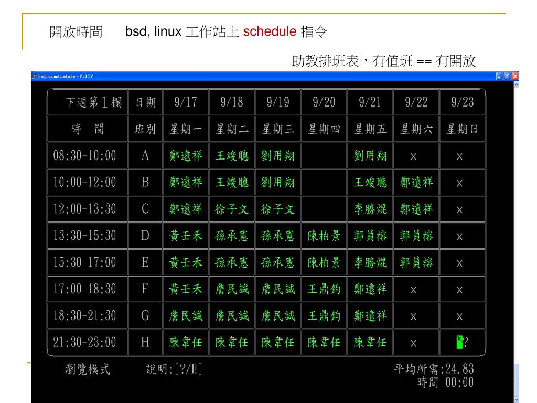Click 詹民誠 in shift G on 9/17

pos(186,315)
